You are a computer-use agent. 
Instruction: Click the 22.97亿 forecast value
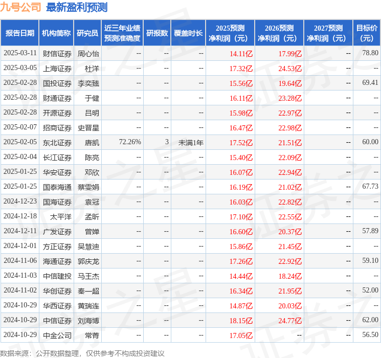pyautogui.click(x=290, y=113)
